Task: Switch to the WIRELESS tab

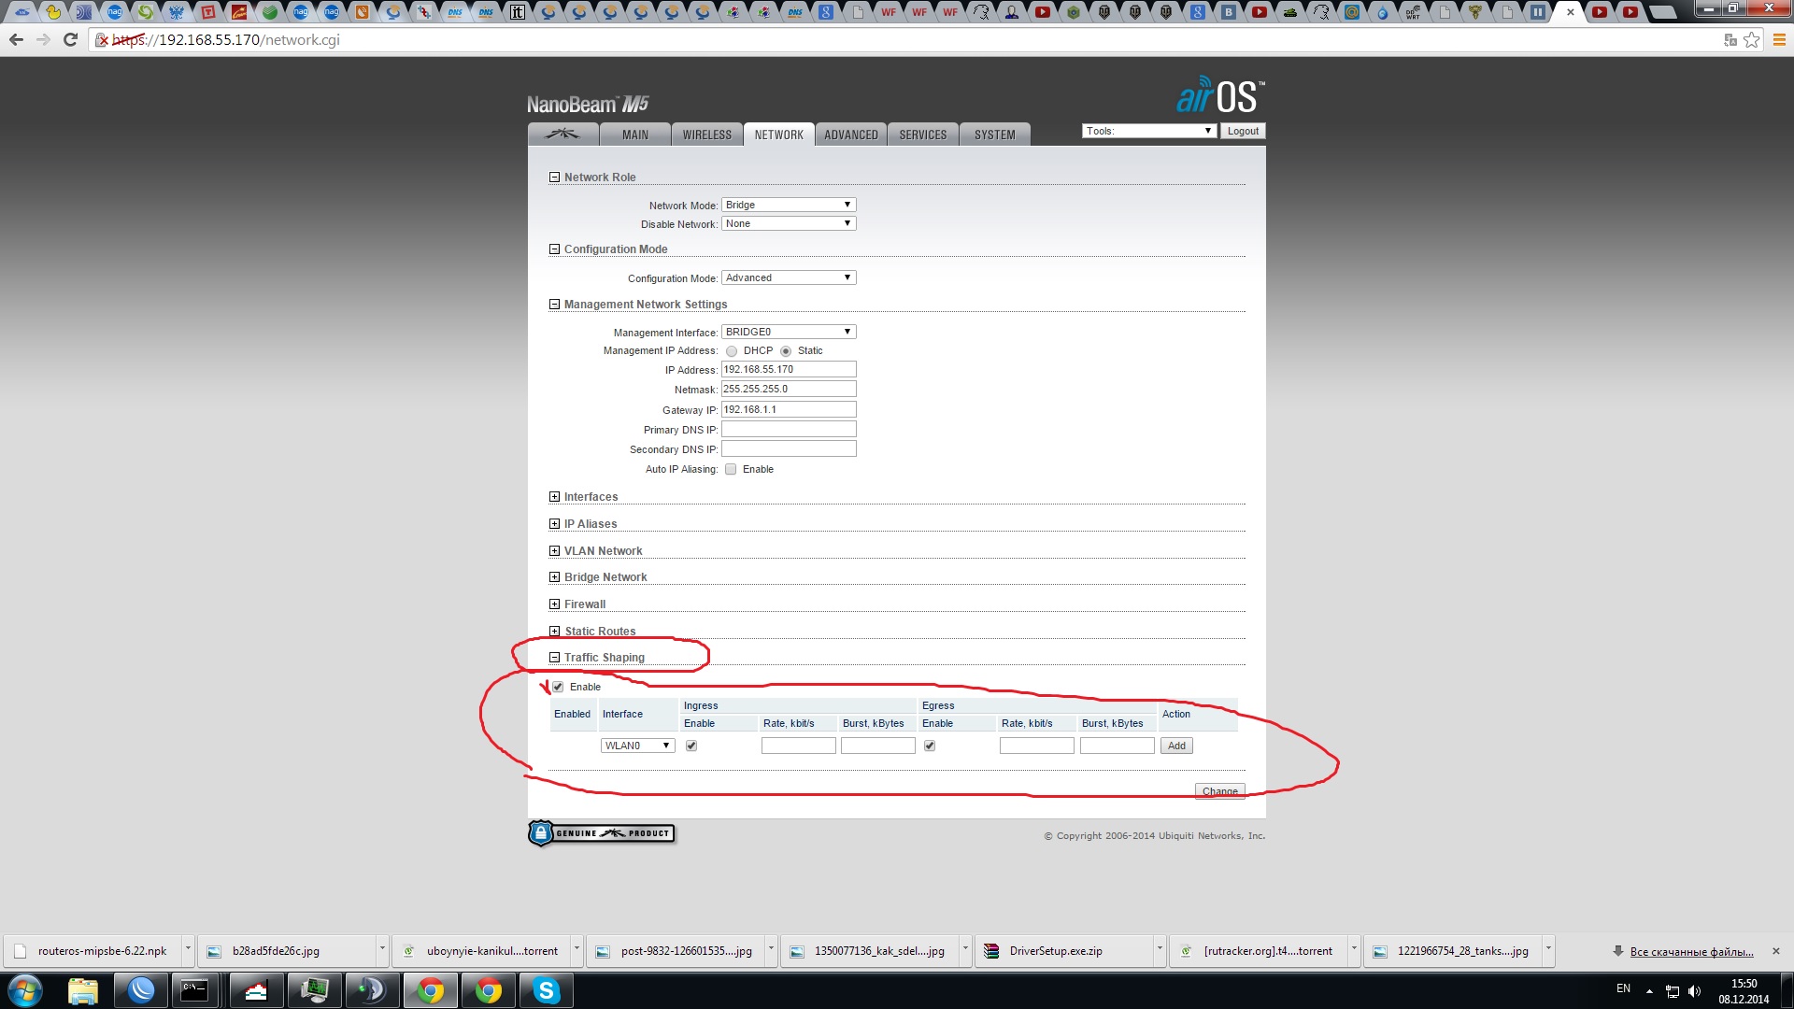Action: (706, 135)
